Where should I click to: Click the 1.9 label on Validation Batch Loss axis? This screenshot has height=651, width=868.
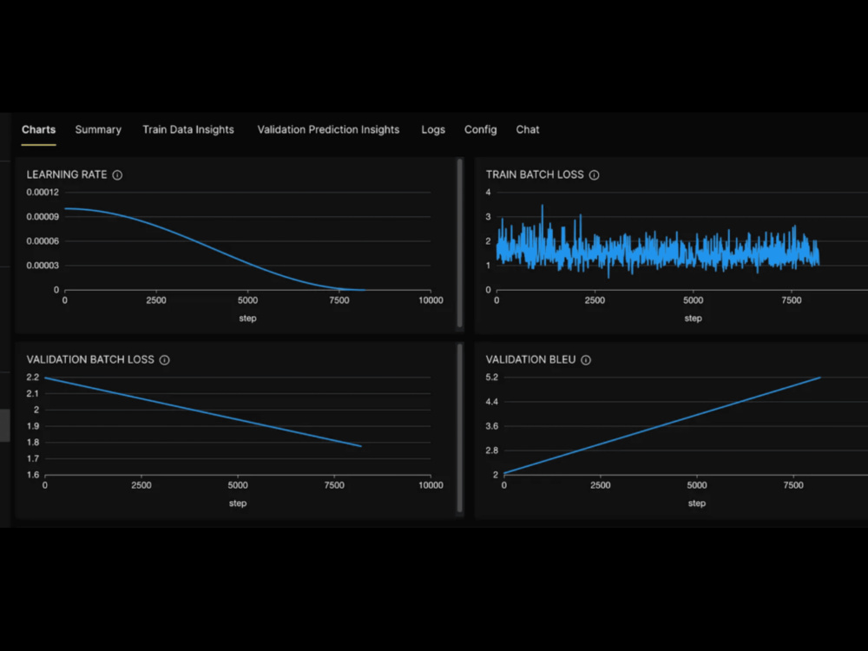(33, 425)
